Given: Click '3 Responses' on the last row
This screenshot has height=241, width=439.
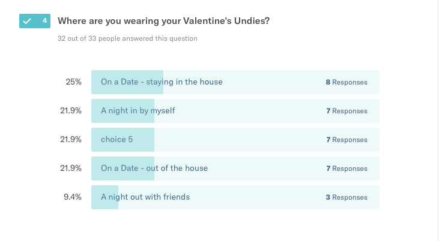Looking at the screenshot, I should 347,197.
